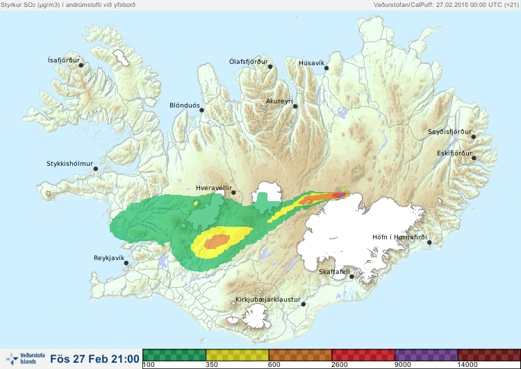Click the orange 600 legend swatch
Screen dimensions: 521x369
(300, 355)
